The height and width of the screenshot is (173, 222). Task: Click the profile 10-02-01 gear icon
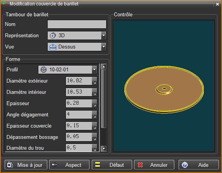[x=43, y=69]
